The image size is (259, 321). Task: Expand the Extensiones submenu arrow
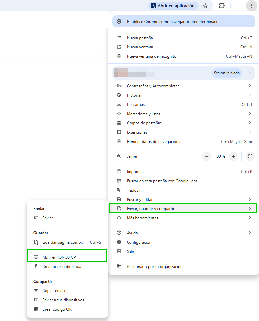pos(250,132)
